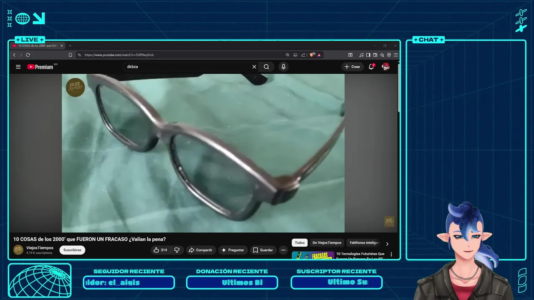Open the FRACASOS recommended video thumbnail
The image size is (534, 300).
[x=313, y=255]
